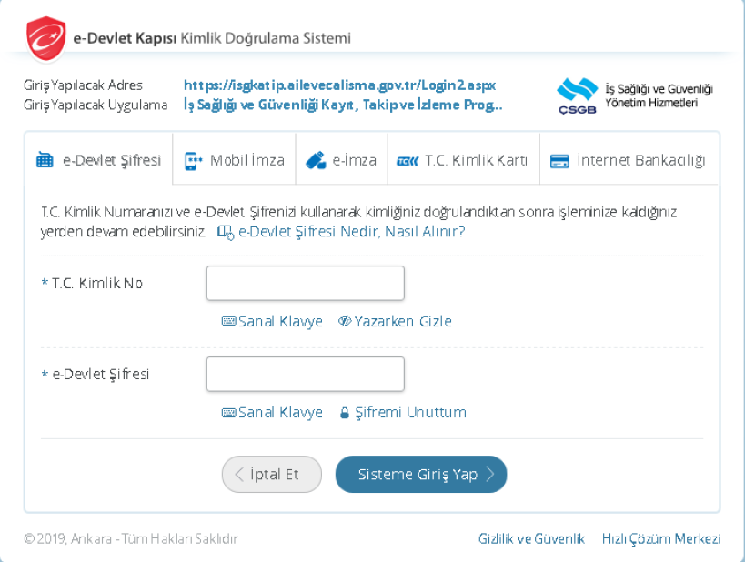Click 'İş Sağlığı ve Güvenliği Yönetim Hizmetleri' text

point(659,96)
